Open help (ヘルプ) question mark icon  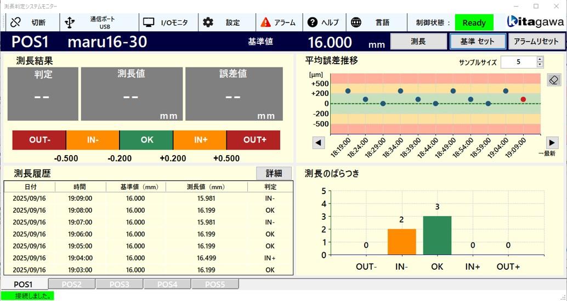313,22
